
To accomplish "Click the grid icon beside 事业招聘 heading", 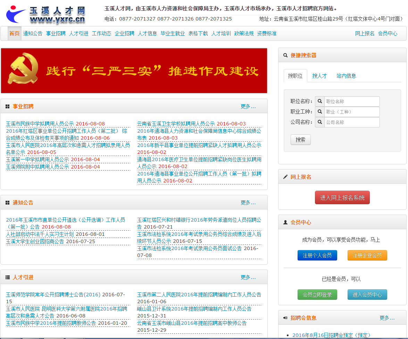I will pos(8,107).
